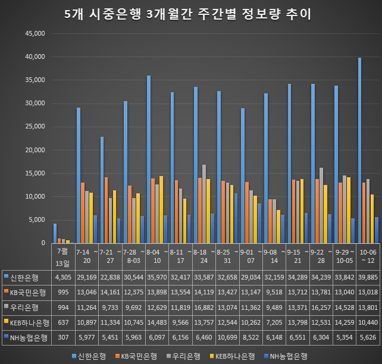Screen dimensions: 382x364
Task: Click the 9-29 ~ 10-05 column header
Action: coord(345,258)
